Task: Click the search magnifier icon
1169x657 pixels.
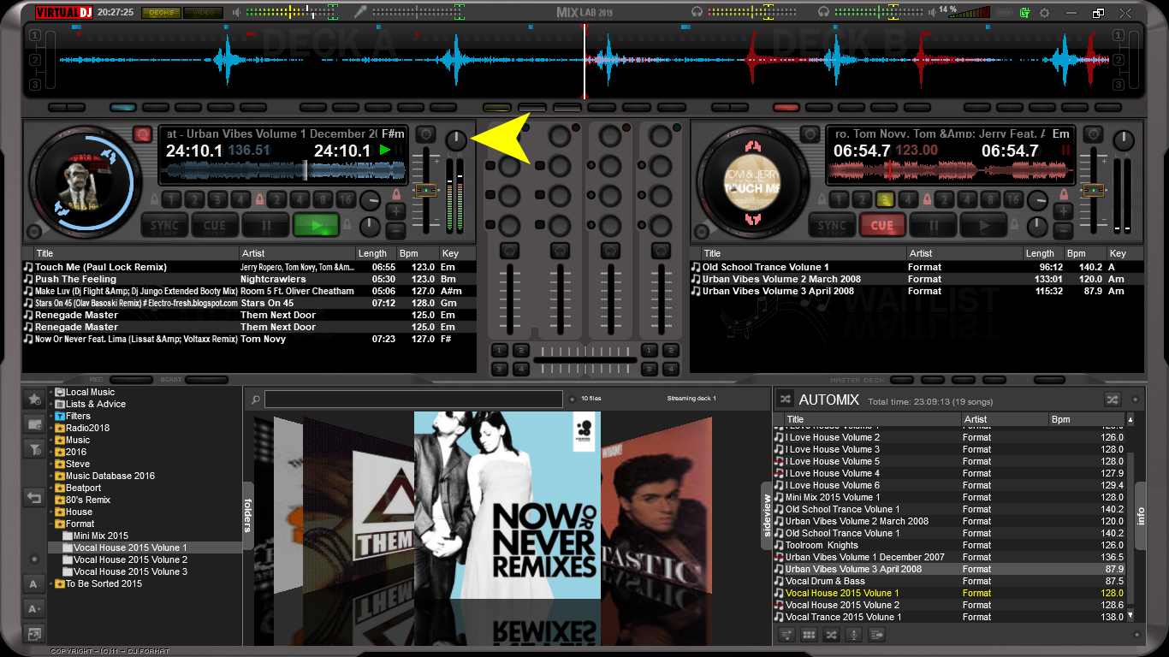Action: tap(255, 400)
